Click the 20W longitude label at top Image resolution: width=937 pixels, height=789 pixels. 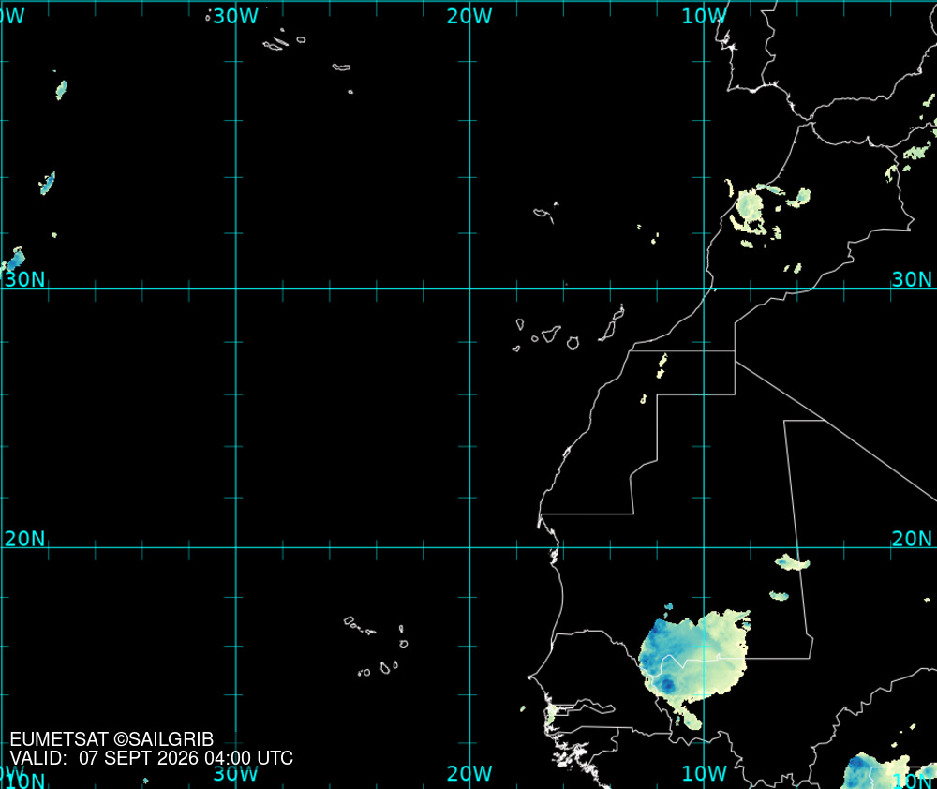469,16
